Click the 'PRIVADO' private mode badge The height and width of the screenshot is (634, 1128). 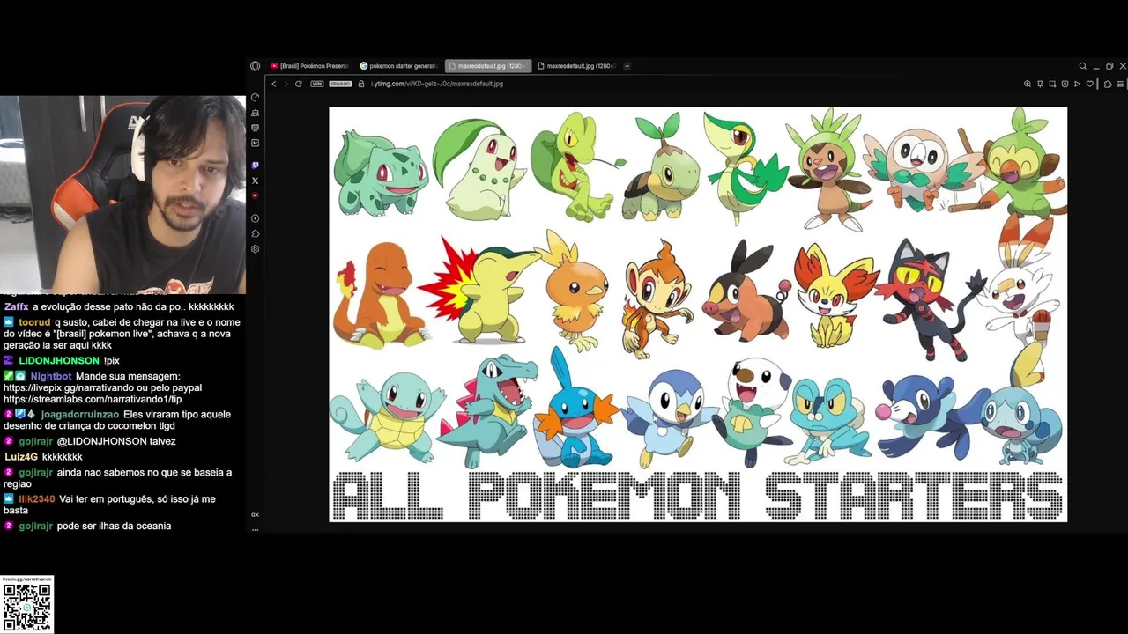340,84
